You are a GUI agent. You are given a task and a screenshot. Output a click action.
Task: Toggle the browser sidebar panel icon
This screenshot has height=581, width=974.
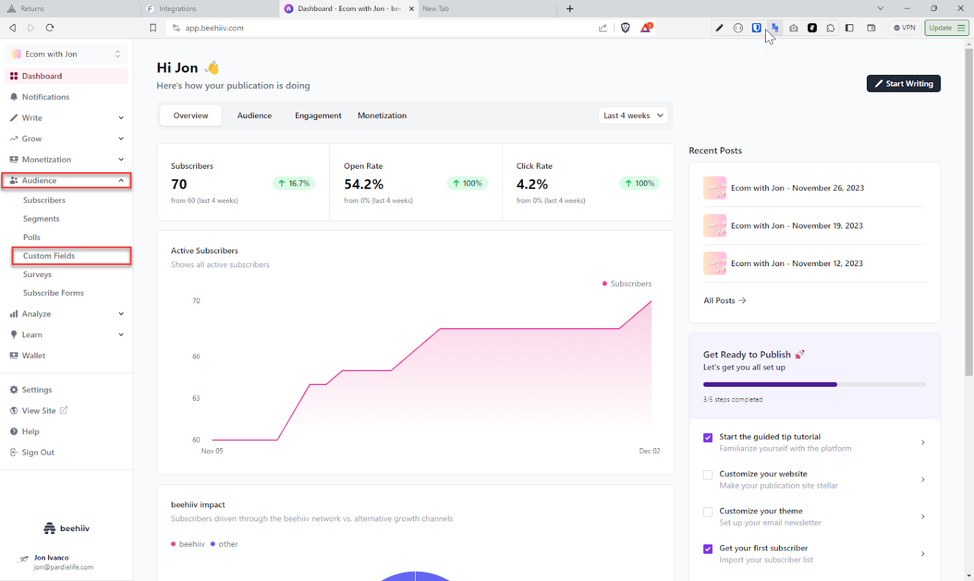(850, 28)
